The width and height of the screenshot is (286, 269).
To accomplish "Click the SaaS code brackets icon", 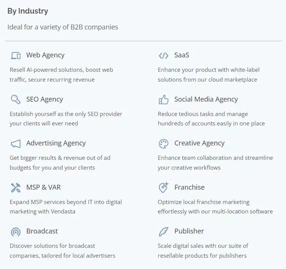I will tap(163, 56).
